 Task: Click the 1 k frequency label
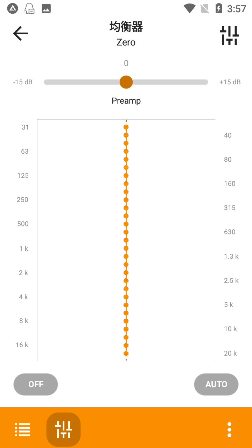24,248
